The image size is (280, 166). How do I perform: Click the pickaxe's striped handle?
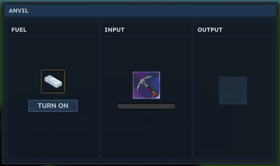[x=150, y=89]
